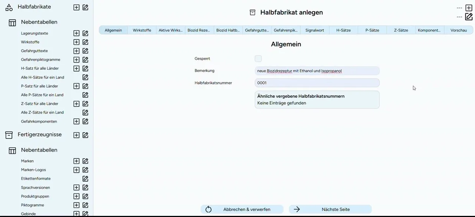Open the Komponent... tab
Image resolution: width=475 pixels, height=217 pixels.
(x=429, y=30)
